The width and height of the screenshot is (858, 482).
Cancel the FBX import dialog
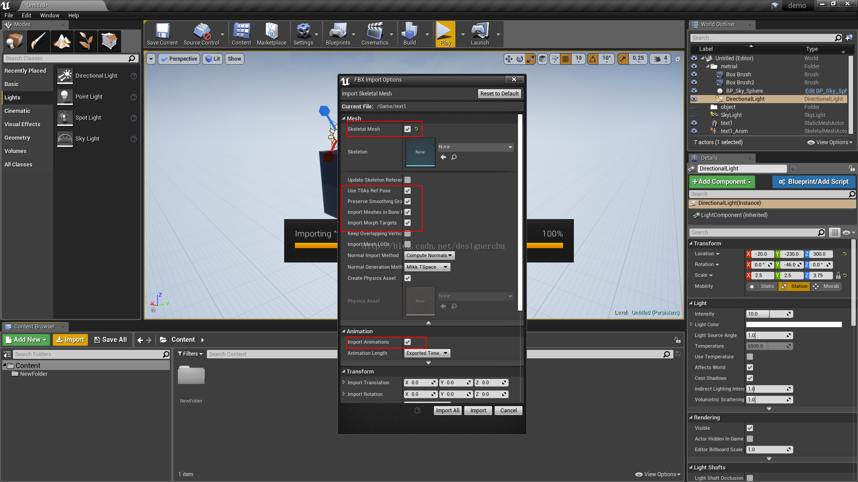(509, 411)
